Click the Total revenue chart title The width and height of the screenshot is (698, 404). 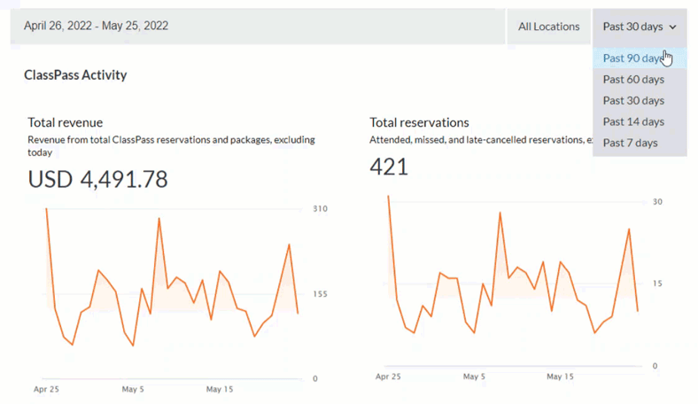click(65, 123)
